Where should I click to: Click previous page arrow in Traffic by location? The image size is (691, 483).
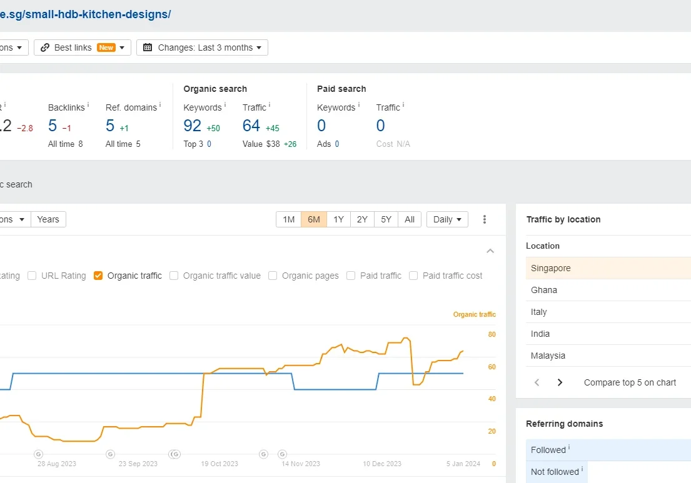point(537,382)
